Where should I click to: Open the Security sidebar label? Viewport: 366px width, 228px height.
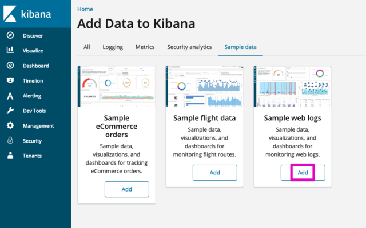pyautogui.click(x=32, y=141)
